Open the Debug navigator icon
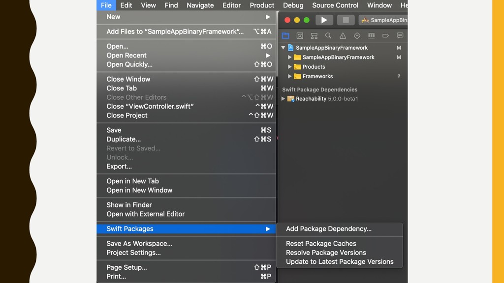Viewport: 504px width, 283px height. [x=371, y=35]
